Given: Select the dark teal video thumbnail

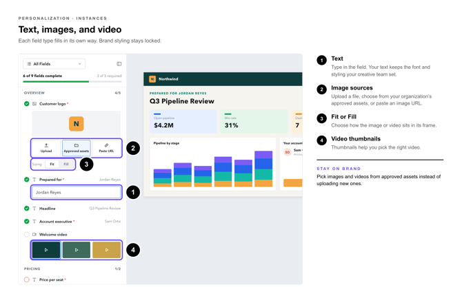Looking at the screenshot, I should (46, 250).
